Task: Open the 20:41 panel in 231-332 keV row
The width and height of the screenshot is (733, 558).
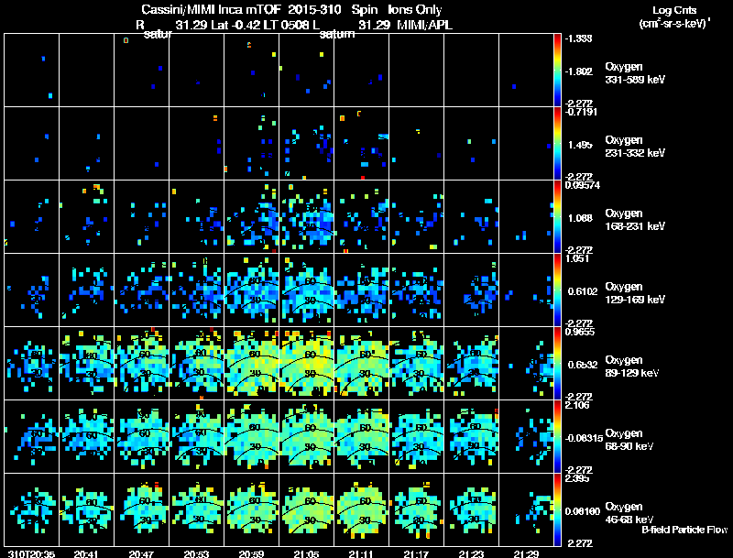Action: point(86,143)
